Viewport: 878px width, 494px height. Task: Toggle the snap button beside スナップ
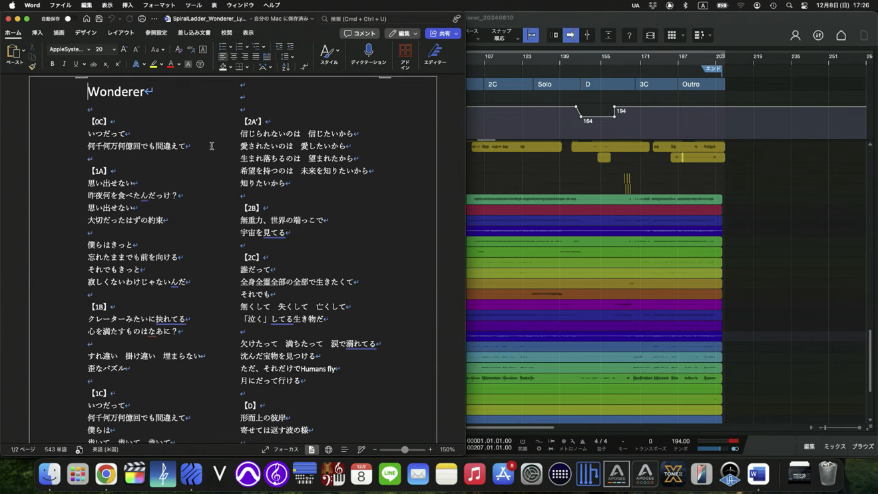[x=531, y=35]
